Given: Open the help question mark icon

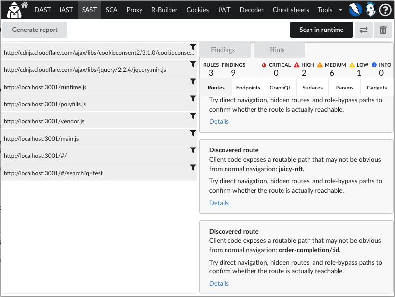Looking at the screenshot, I should (x=385, y=9).
